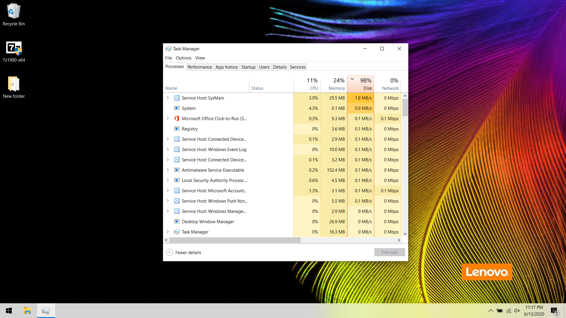Click the Task Manager taskbar button
The height and width of the screenshot is (318, 566).
46,311
